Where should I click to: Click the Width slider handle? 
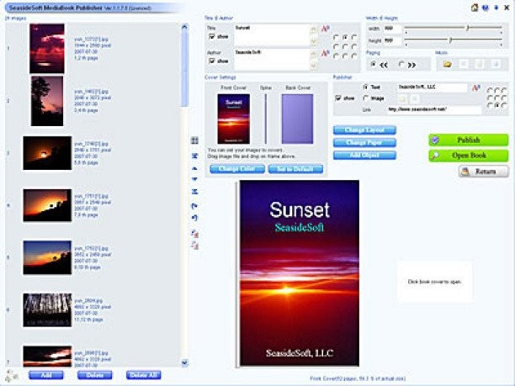click(x=467, y=29)
